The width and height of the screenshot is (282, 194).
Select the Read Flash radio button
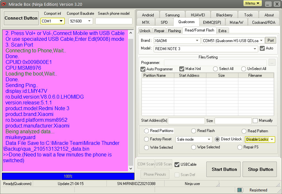[x=193, y=131]
